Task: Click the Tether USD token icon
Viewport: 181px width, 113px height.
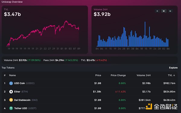Action: click(x=11, y=108)
